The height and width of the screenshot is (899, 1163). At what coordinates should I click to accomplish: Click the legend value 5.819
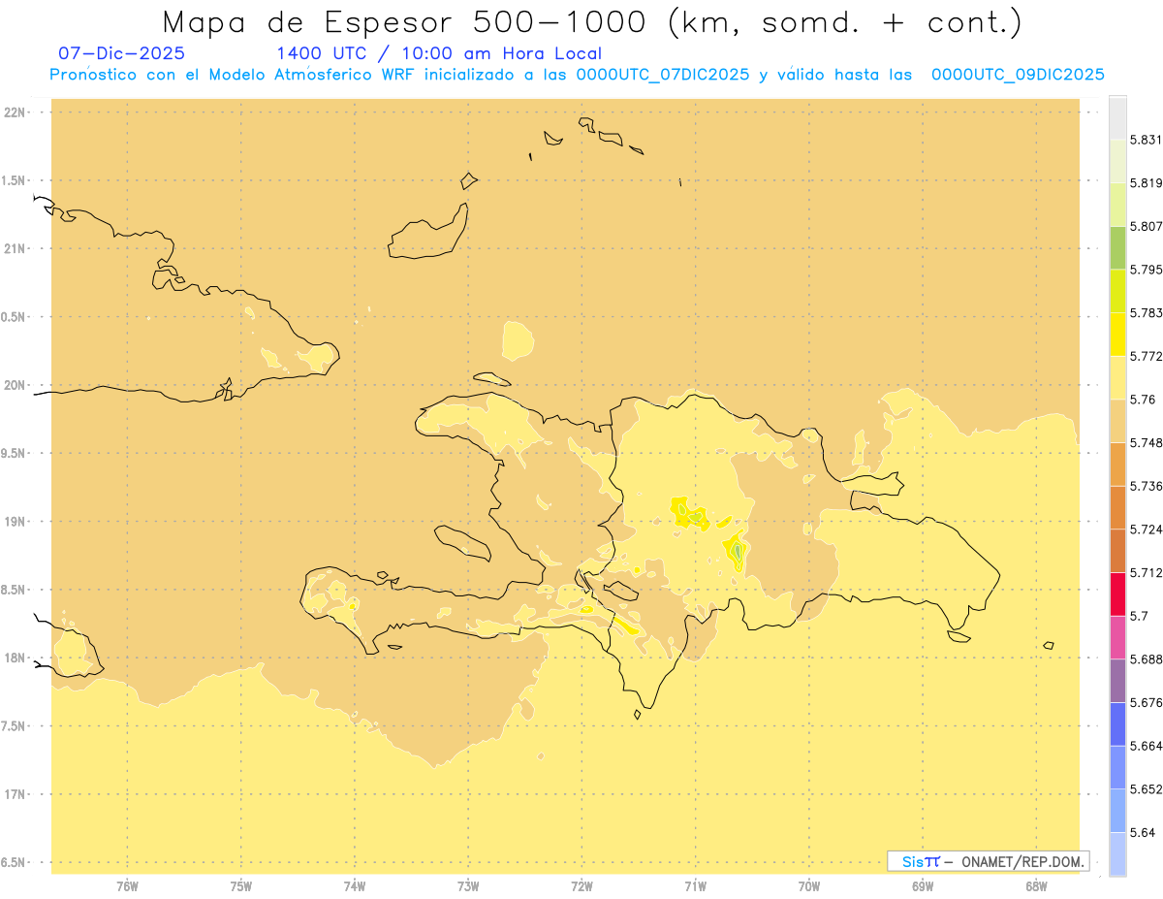(1147, 183)
